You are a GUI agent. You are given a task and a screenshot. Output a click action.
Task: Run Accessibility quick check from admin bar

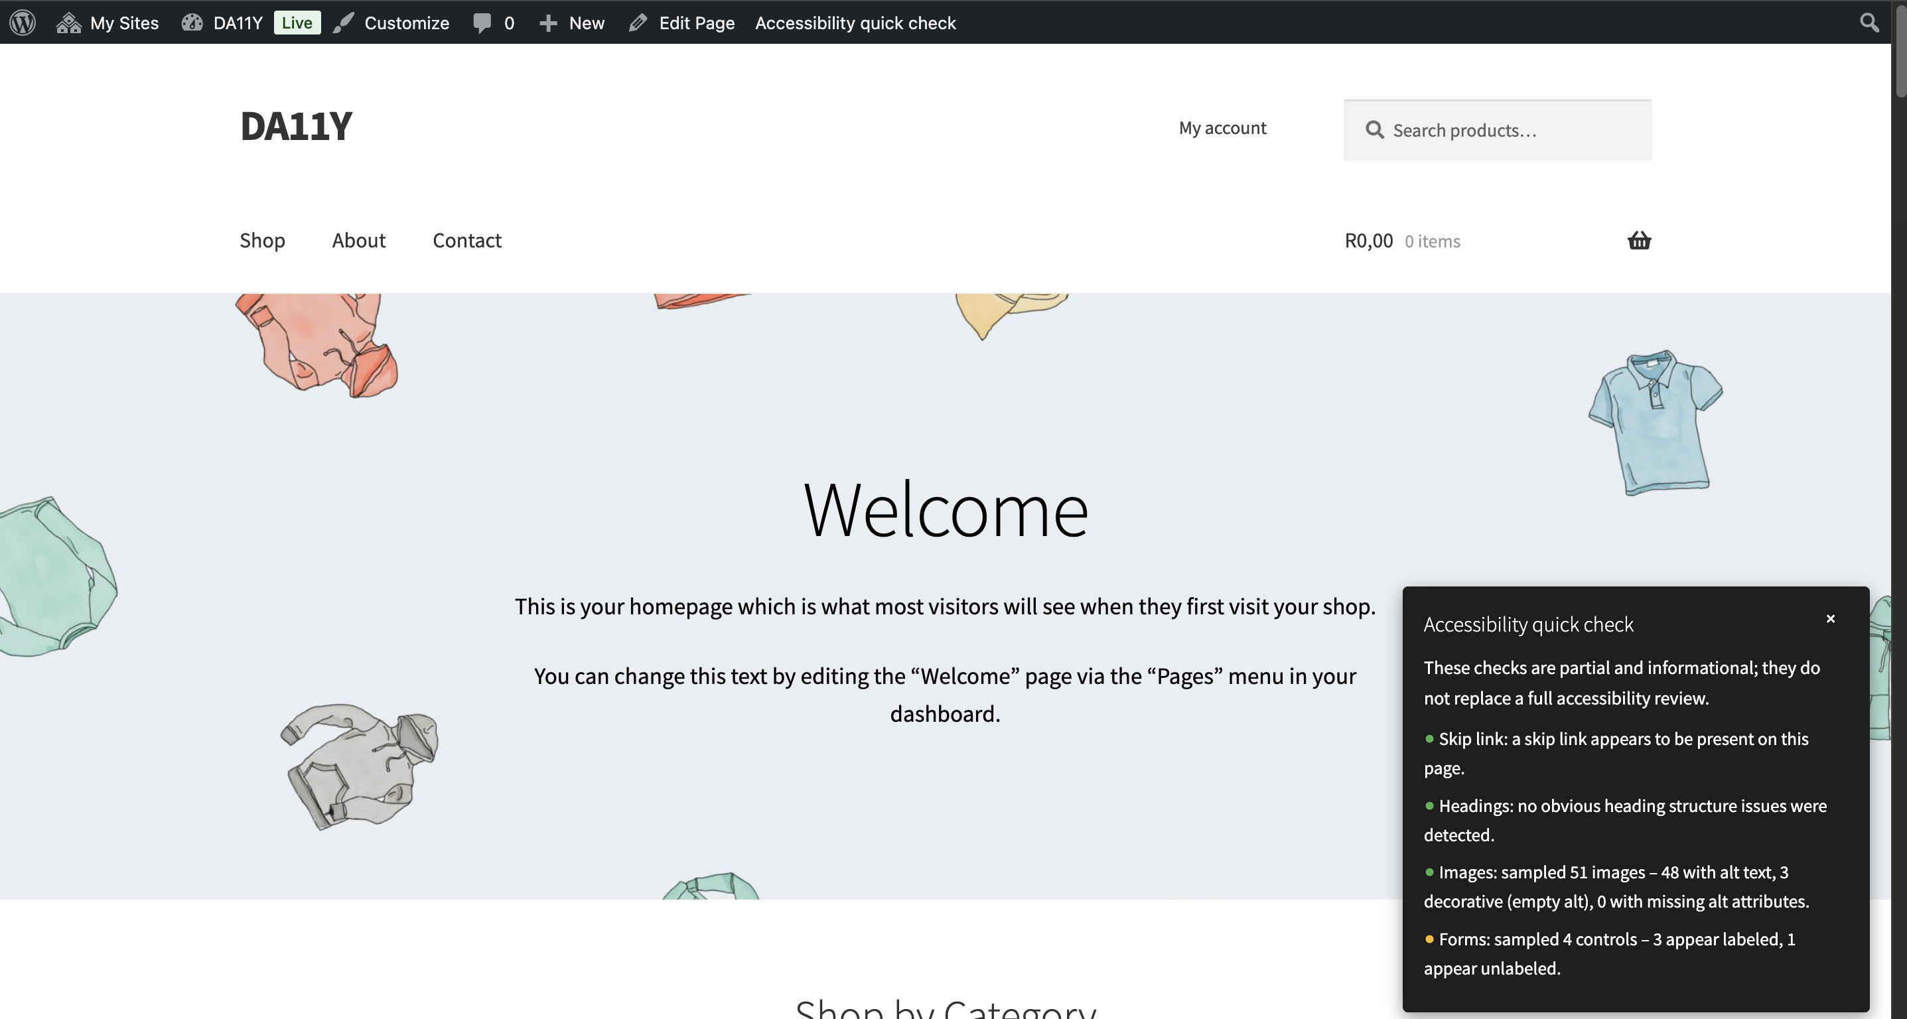pos(855,22)
